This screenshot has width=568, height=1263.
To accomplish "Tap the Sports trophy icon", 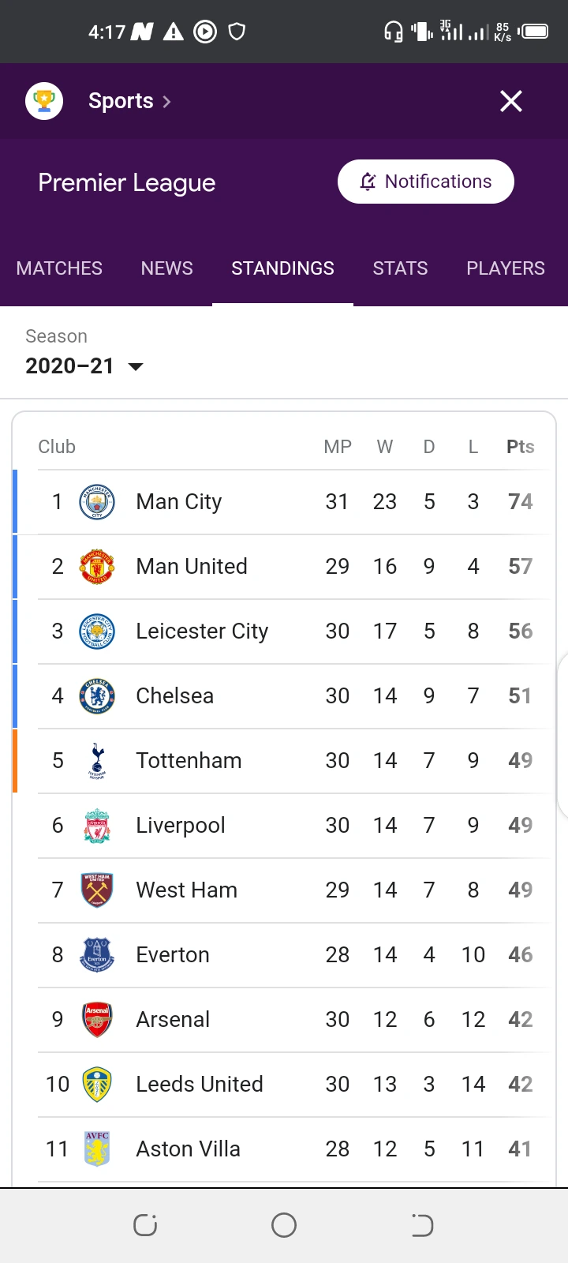I will pyautogui.click(x=44, y=101).
